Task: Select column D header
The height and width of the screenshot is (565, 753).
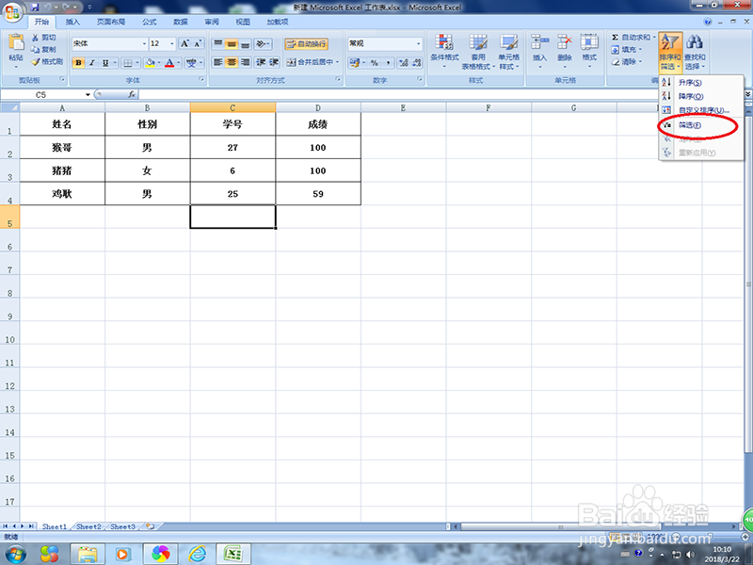Action: pyautogui.click(x=318, y=107)
